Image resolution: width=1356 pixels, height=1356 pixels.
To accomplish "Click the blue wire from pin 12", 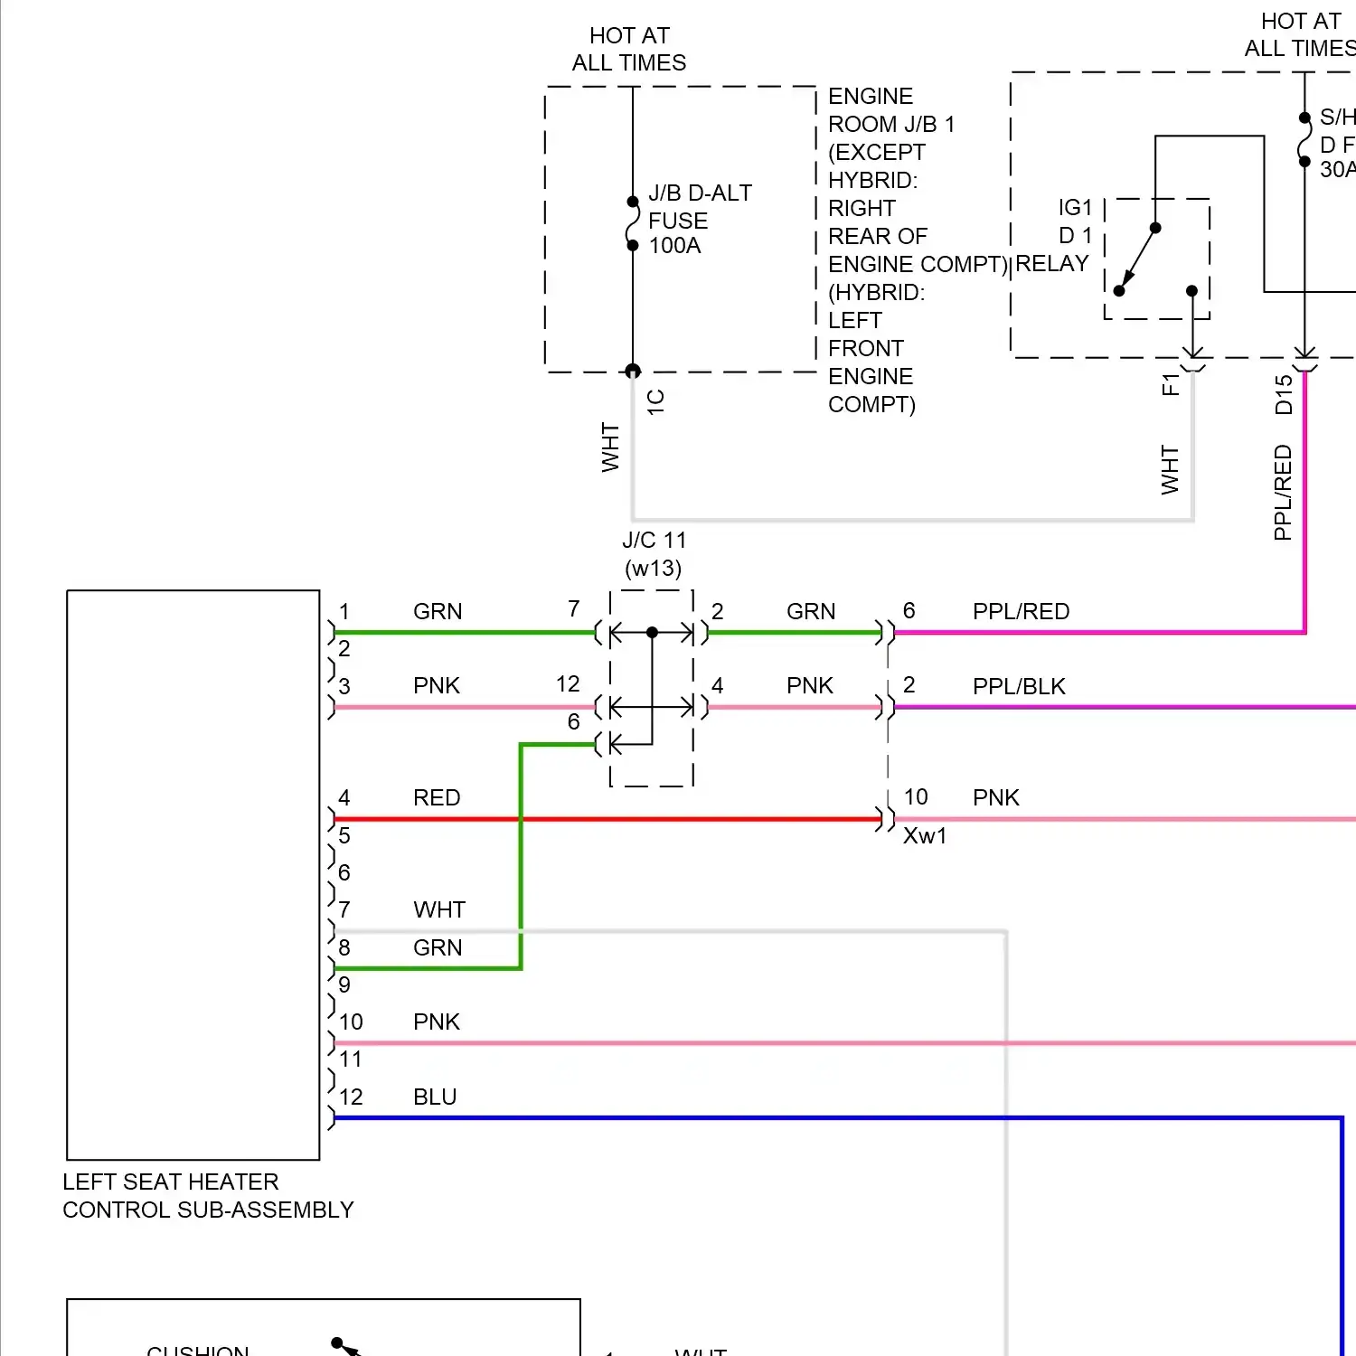I will click(837, 1118).
